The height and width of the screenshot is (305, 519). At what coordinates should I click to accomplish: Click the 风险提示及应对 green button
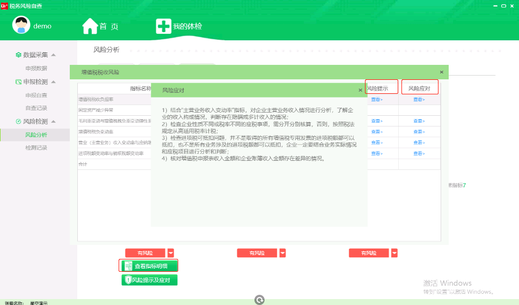[149, 280]
